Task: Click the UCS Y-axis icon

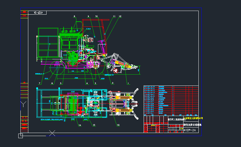Action: 23,104
